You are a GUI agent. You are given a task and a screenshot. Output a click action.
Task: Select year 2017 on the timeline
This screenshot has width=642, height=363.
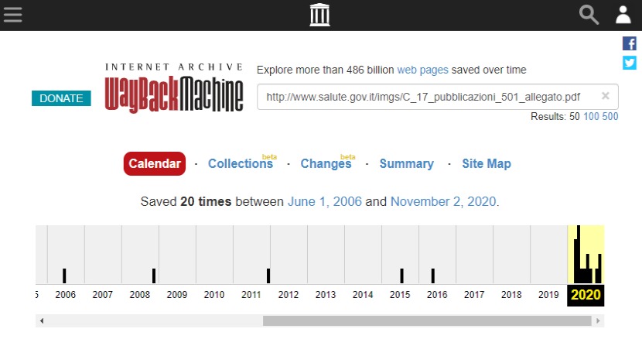pyautogui.click(x=474, y=295)
